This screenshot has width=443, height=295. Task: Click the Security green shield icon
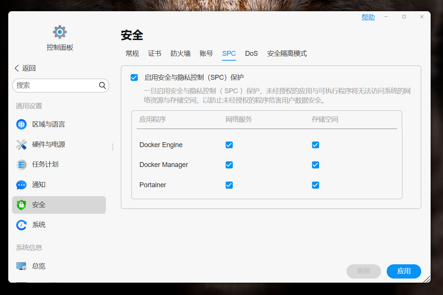(x=21, y=205)
